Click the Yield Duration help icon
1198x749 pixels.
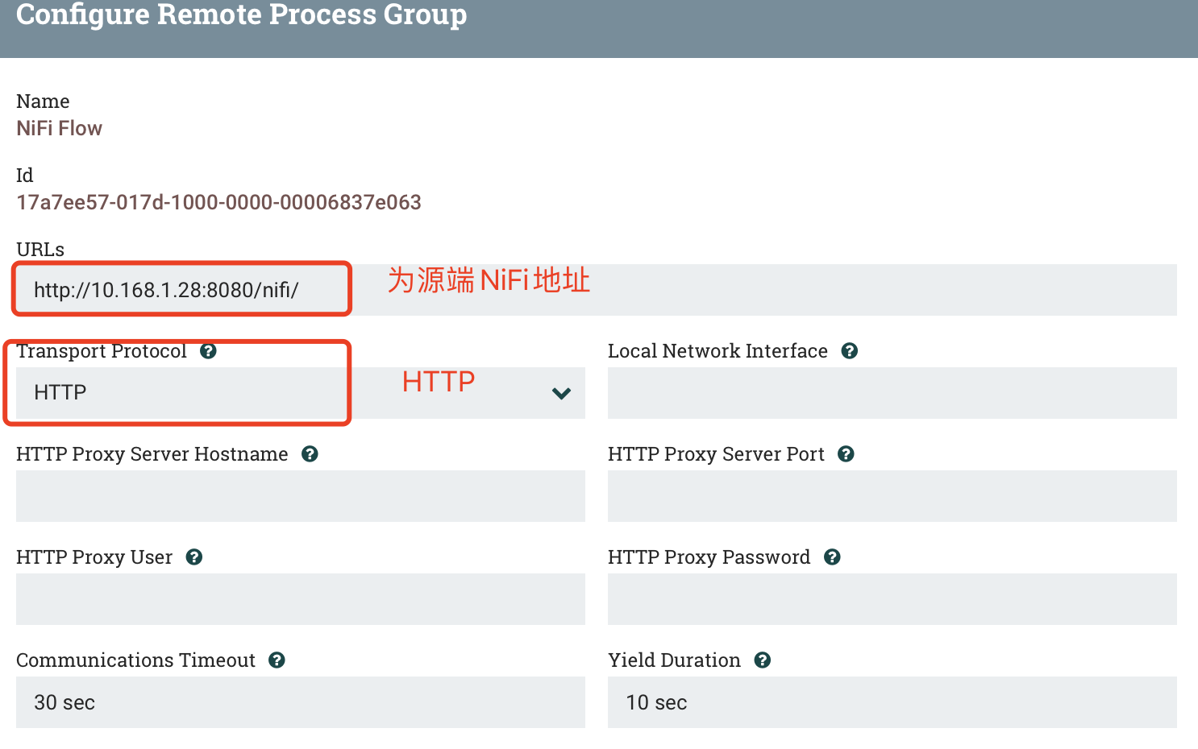pyautogui.click(x=763, y=660)
